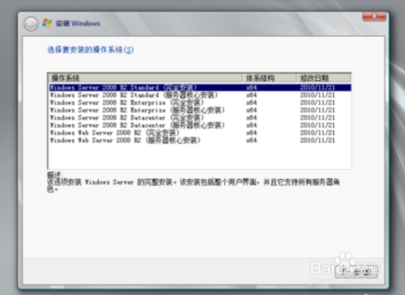
Task: Sort by the 操作系统 column header
Action: pyautogui.click(x=145, y=78)
